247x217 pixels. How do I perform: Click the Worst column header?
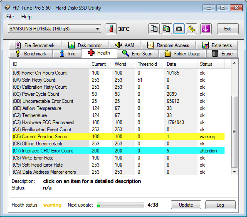point(123,64)
